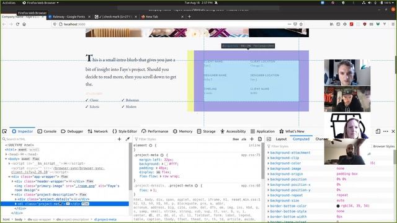Screen dimensions: 397x223
Task: Expand the header-wrapper div node
Action: (12, 181)
